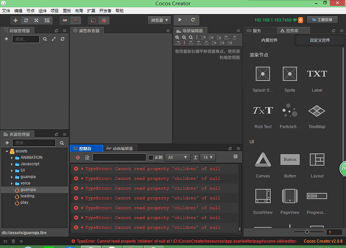Open the hierarchy panel hamburger menu

click(x=65, y=31)
